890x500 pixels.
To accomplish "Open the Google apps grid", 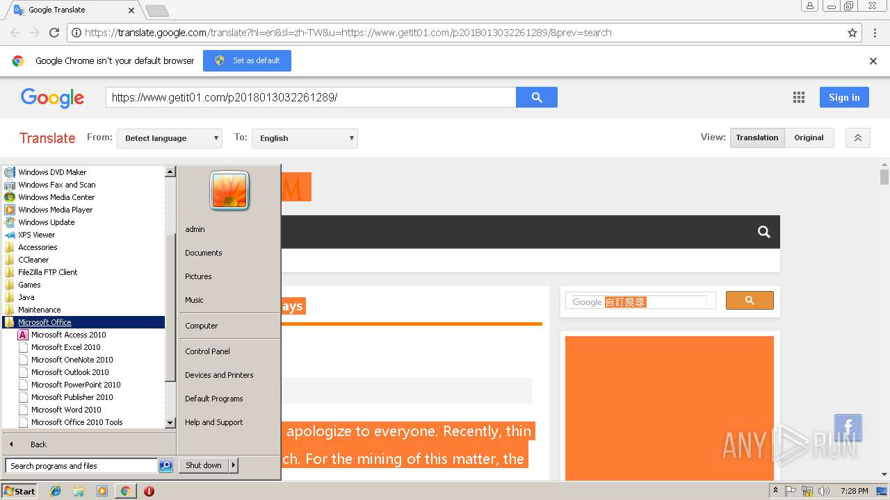I will (799, 97).
